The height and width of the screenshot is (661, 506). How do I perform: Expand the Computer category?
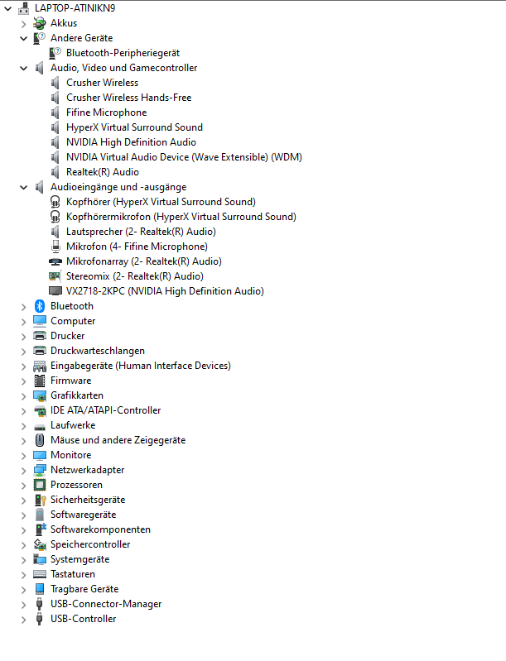24,322
